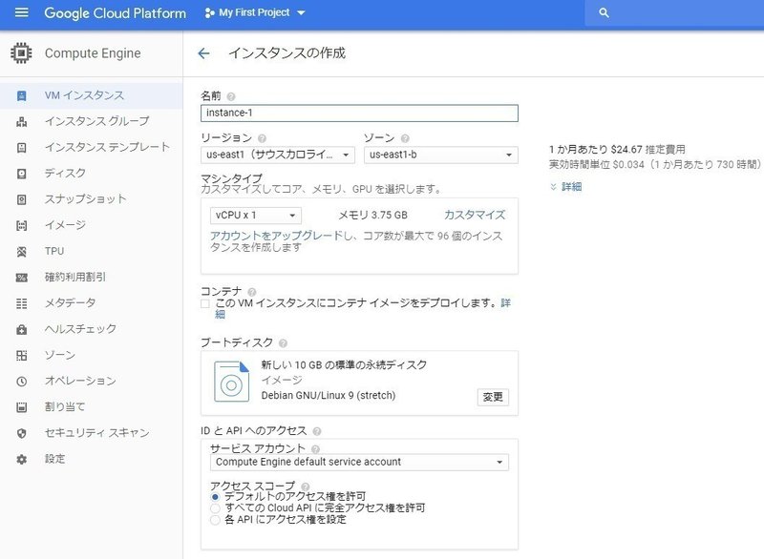This screenshot has height=559, width=764.
Task: Open インスタンス グループ in sidebar
Action: click(92, 121)
